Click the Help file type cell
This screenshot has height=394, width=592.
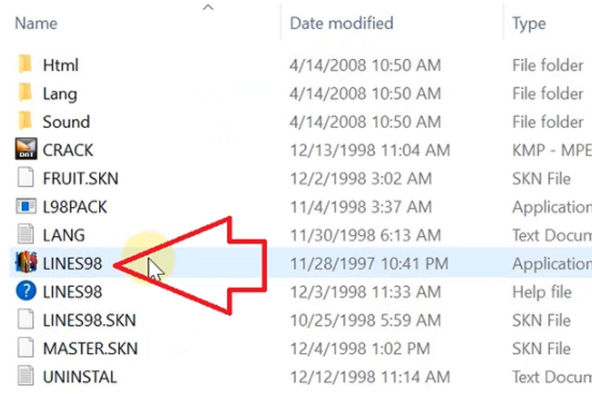(x=542, y=291)
